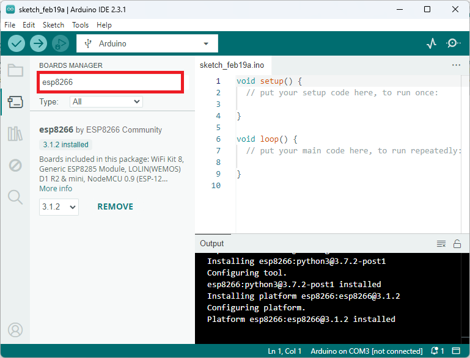Click the esp8266 by ESP8266 Community title
Viewport: 470px width, 358px height.
(x=100, y=130)
